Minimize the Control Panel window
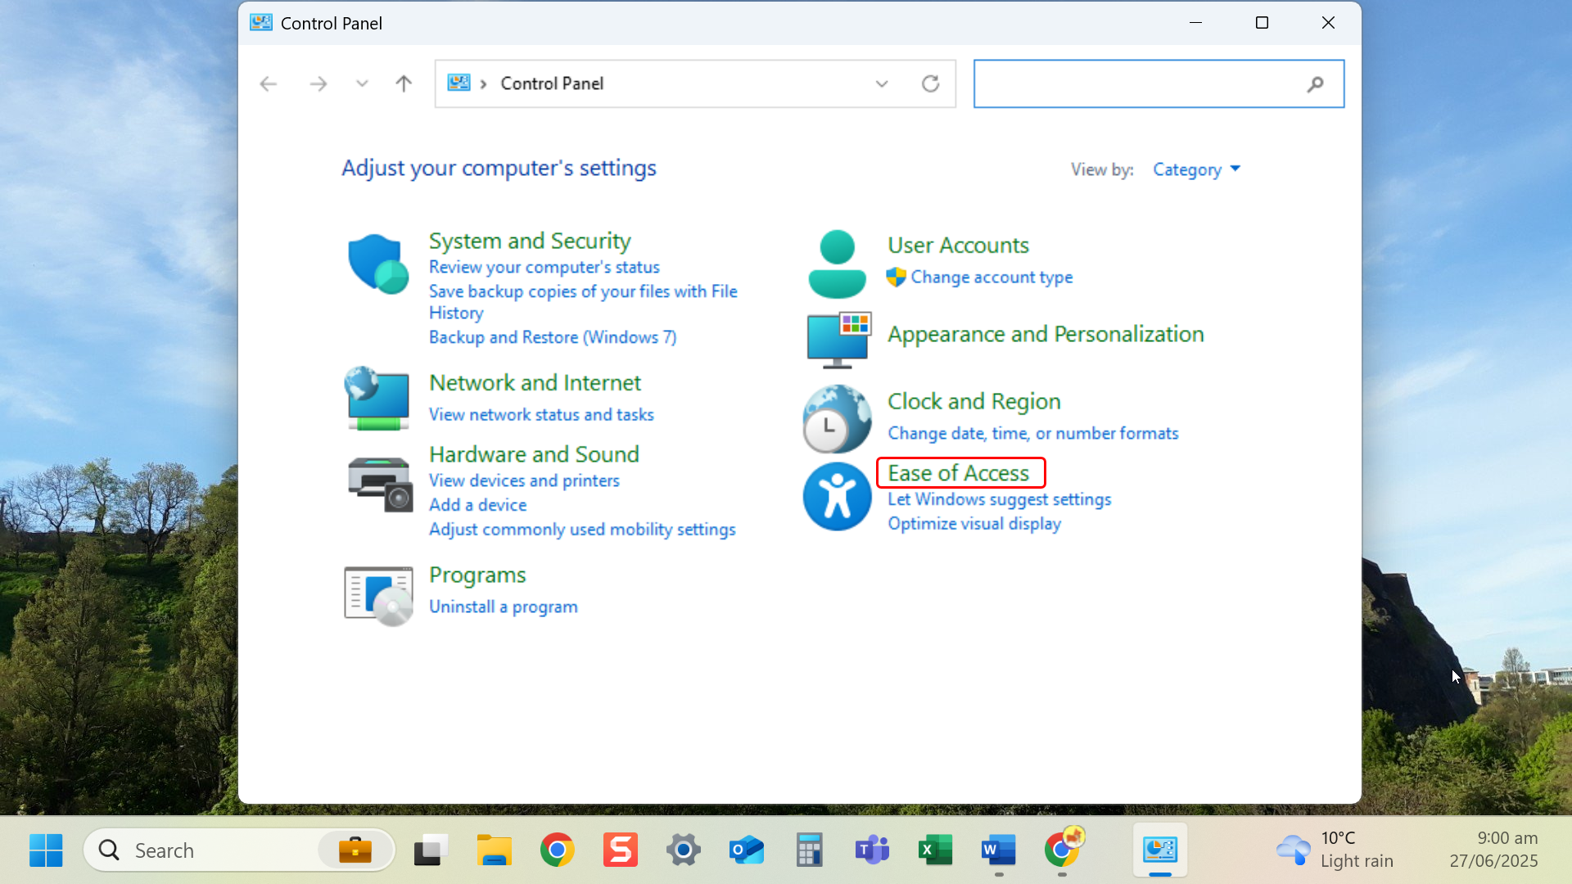This screenshot has width=1572, height=884. pyautogui.click(x=1195, y=23)
